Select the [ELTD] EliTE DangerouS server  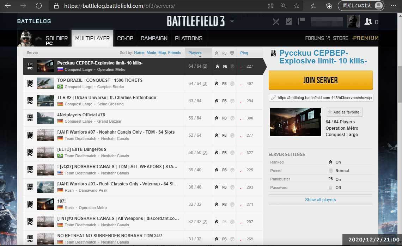(143, 153)
